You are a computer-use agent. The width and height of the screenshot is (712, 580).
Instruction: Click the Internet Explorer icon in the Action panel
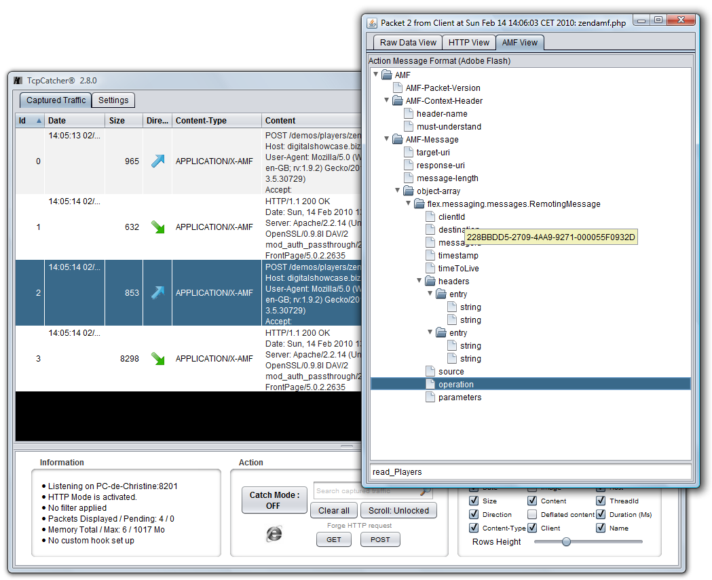(x=274, y=534)
